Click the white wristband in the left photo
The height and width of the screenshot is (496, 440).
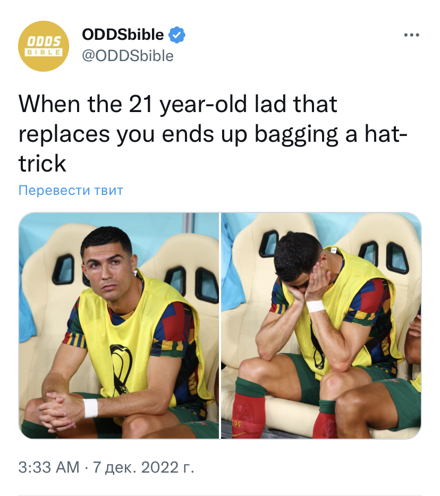coord(91,408)
